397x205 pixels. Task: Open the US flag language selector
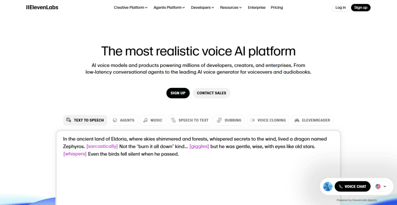[381, 186]
